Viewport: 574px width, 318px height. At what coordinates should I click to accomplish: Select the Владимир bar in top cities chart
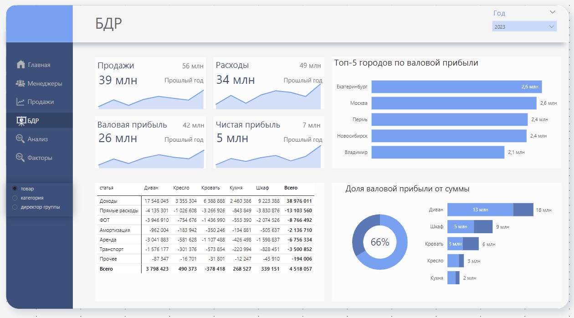tap(438, 152)
